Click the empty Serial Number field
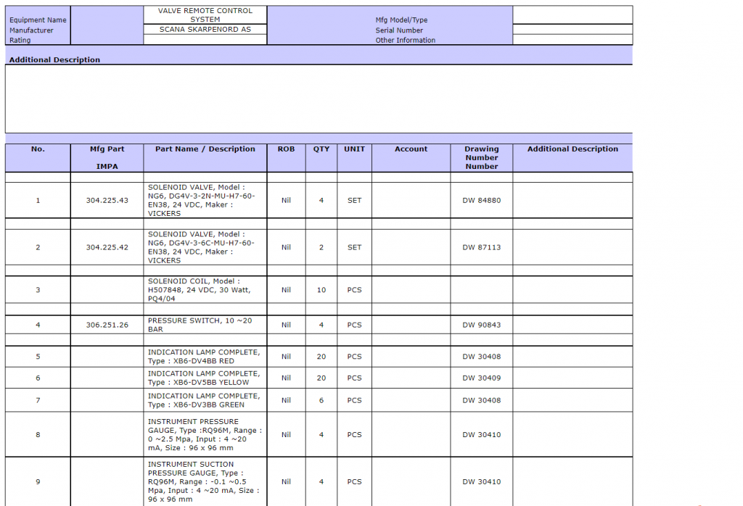 [572, 30]
